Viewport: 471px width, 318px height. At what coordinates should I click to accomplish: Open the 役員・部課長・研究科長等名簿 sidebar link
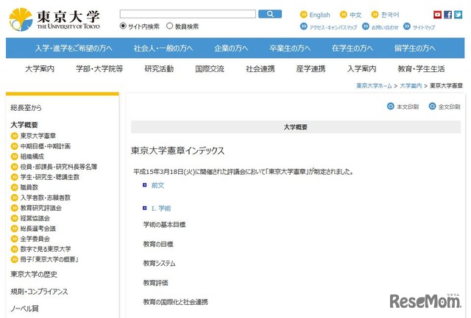(x=59, y=167)
